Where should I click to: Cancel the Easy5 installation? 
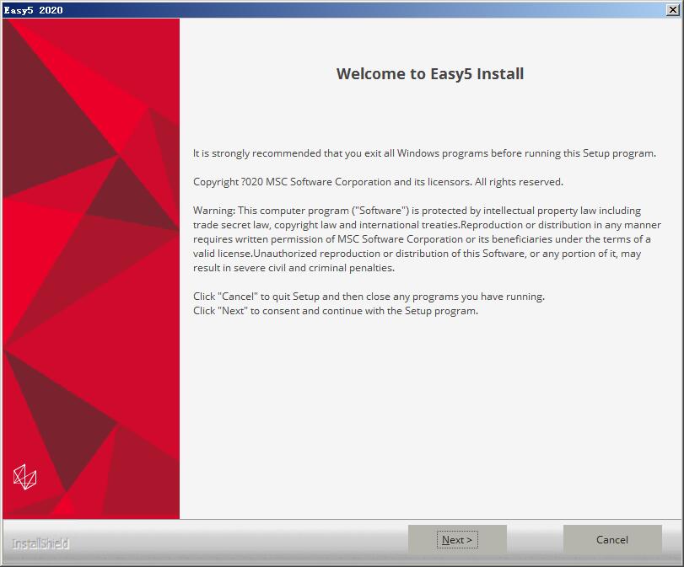click(612, 539)
